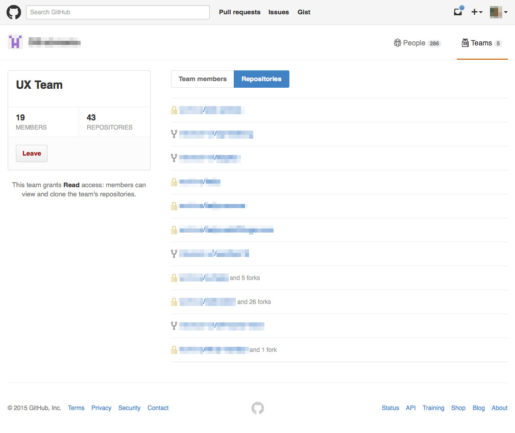This screenshot has height=433, width=515.
Task: Click the GitHub octocat logo in the header
Action: pos(13,12)
